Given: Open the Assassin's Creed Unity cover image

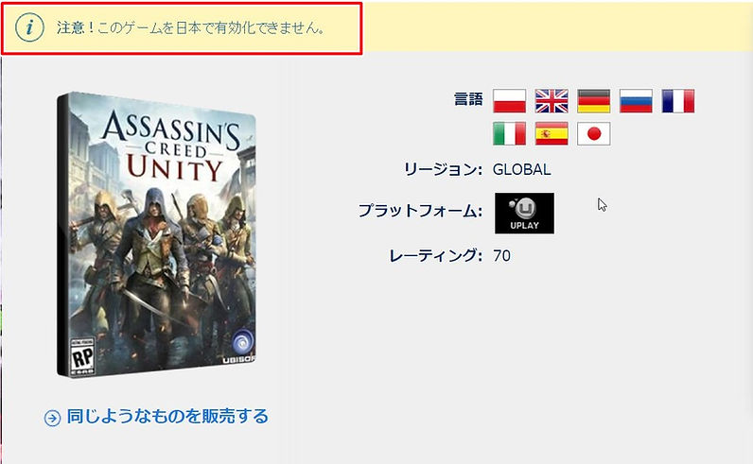Looking at the screenshot, I should click(x=156, y=234).
